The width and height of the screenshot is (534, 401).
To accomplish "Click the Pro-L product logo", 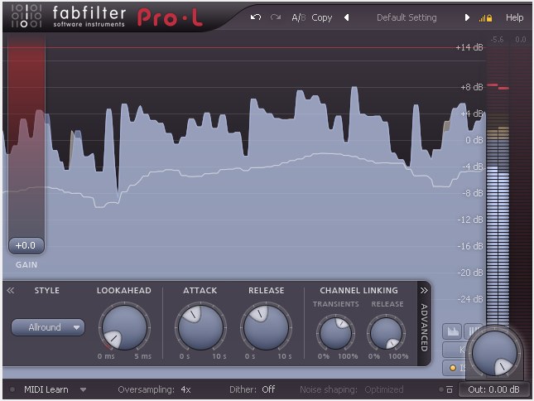I will (170, 17).
